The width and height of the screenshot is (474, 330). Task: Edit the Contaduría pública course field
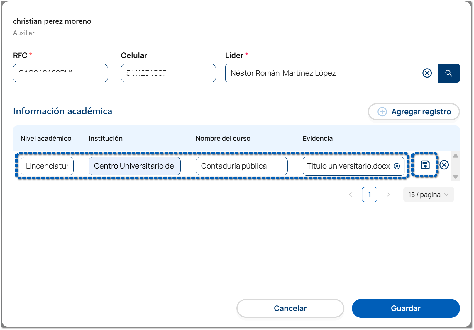241,166
